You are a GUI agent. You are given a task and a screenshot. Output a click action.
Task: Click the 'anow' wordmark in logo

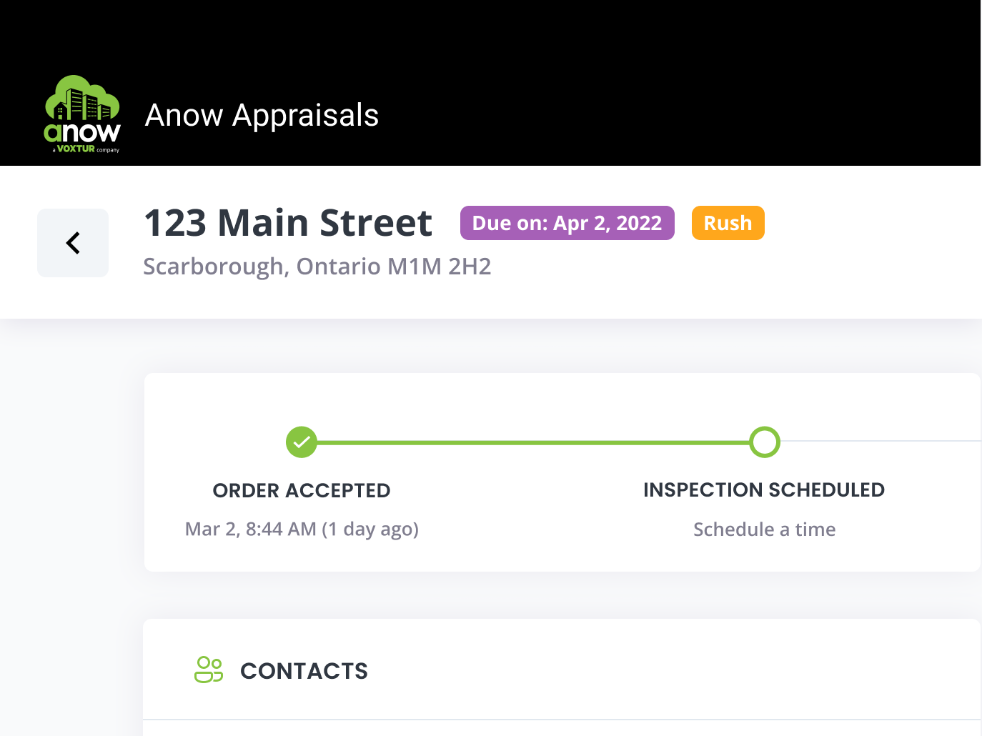[82, 132]
